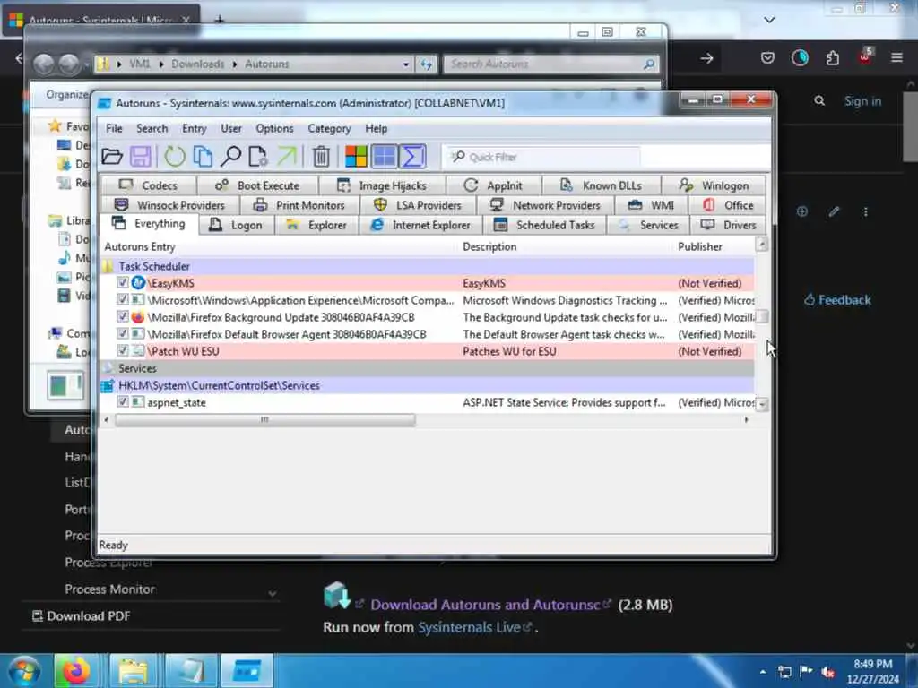This screenshot has width=918, height=688.
Task: Select the HKLM\System\CurrentControlSet\Services row
Action: (427, 385)
